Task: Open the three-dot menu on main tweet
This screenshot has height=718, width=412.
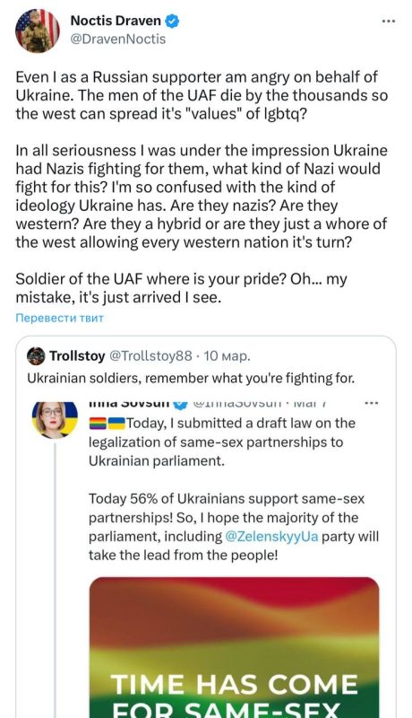Action: coord(389,21)
